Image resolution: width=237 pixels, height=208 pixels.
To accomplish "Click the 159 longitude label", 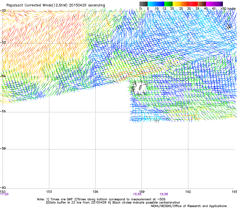I will pos(142,192).
